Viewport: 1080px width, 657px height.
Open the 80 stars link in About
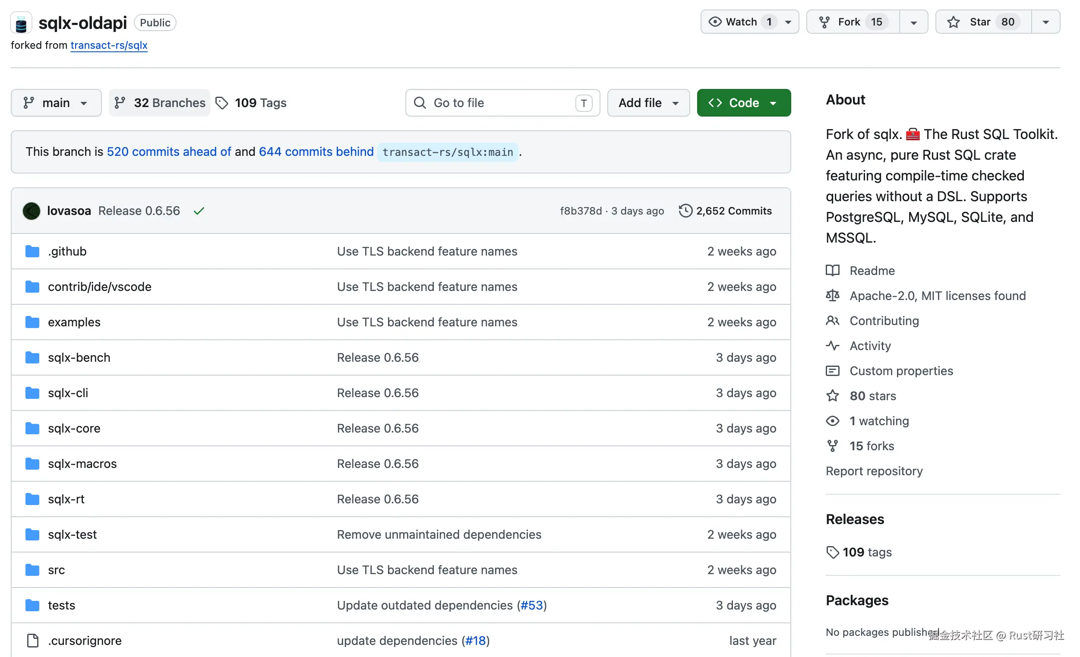click(873, 396)
